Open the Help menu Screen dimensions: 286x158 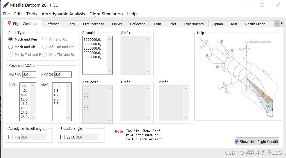tap(132, 14)
